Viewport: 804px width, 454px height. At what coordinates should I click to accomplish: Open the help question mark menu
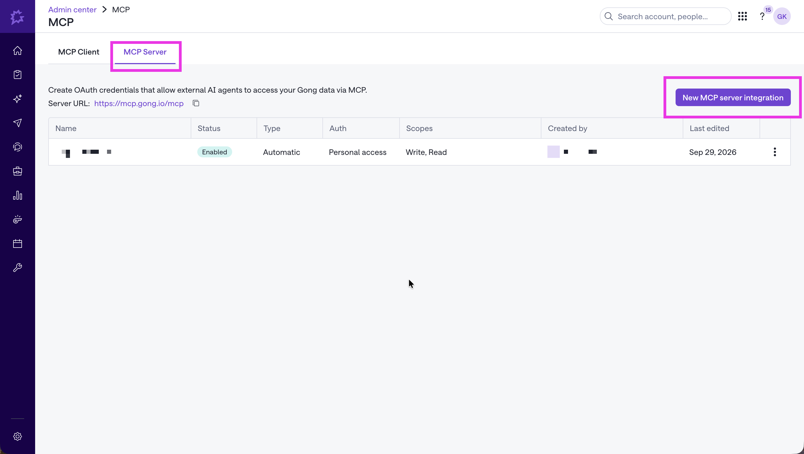(x=762, y=16)
